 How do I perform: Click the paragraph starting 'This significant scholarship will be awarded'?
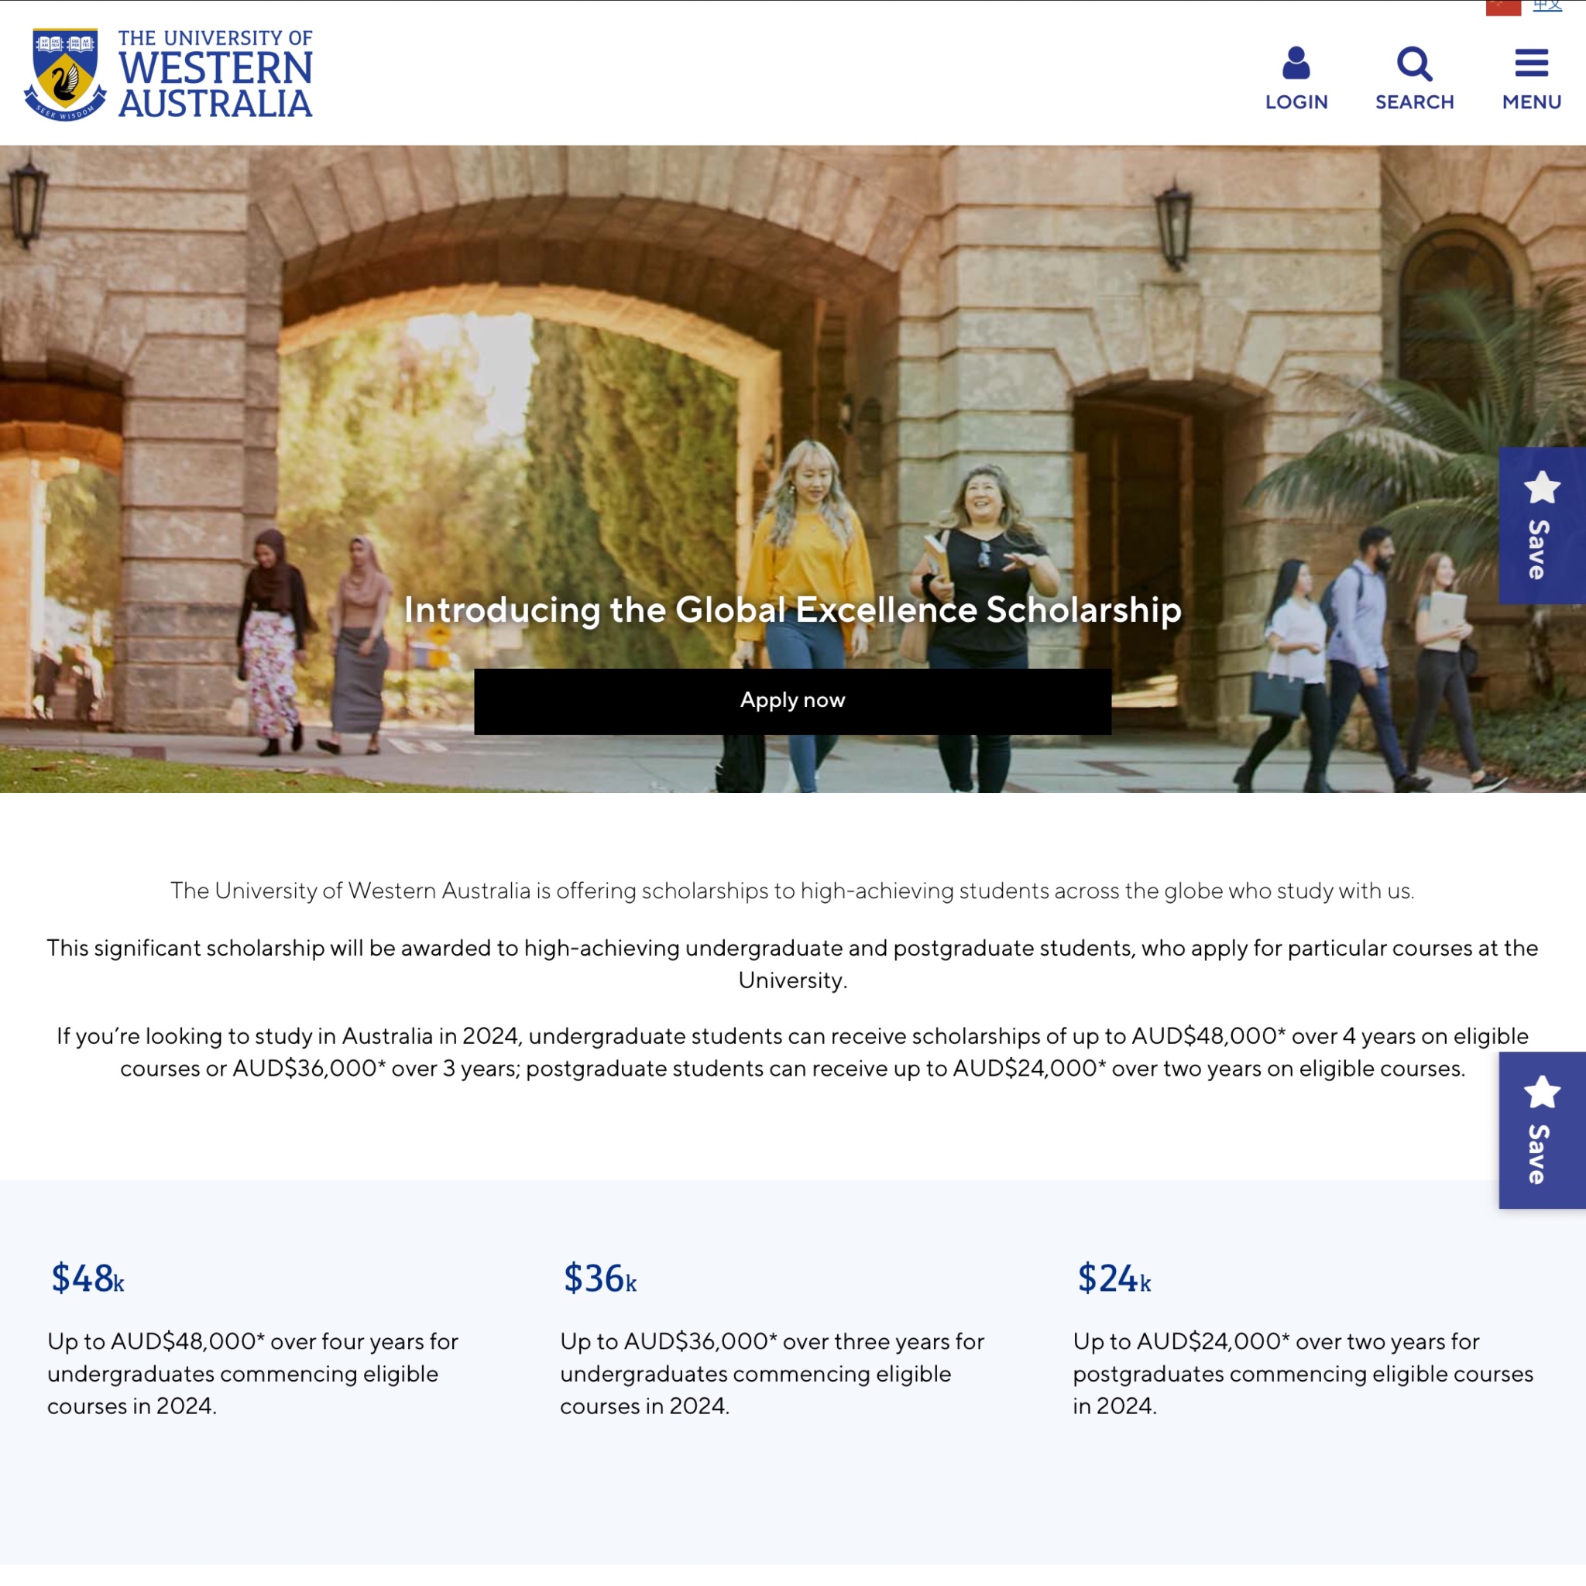click(792, 963)
